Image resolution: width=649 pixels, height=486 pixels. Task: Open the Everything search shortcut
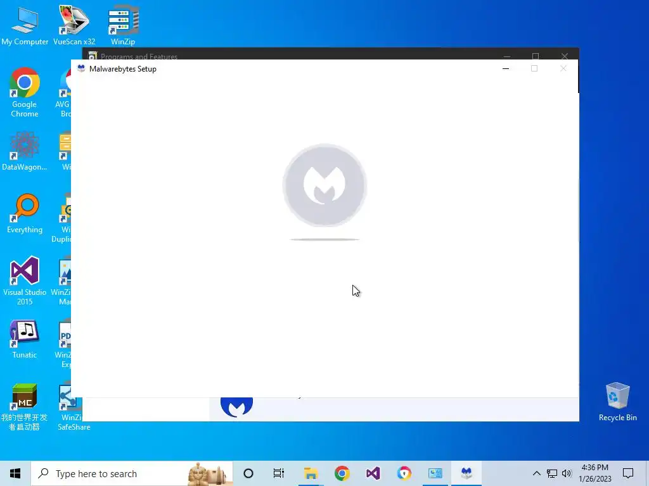[25, 213]
